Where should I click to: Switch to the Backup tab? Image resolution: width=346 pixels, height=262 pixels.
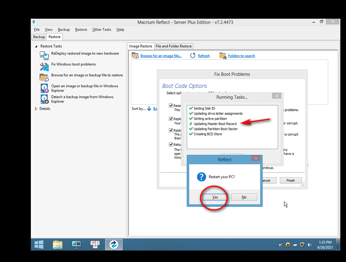[39, 37]
